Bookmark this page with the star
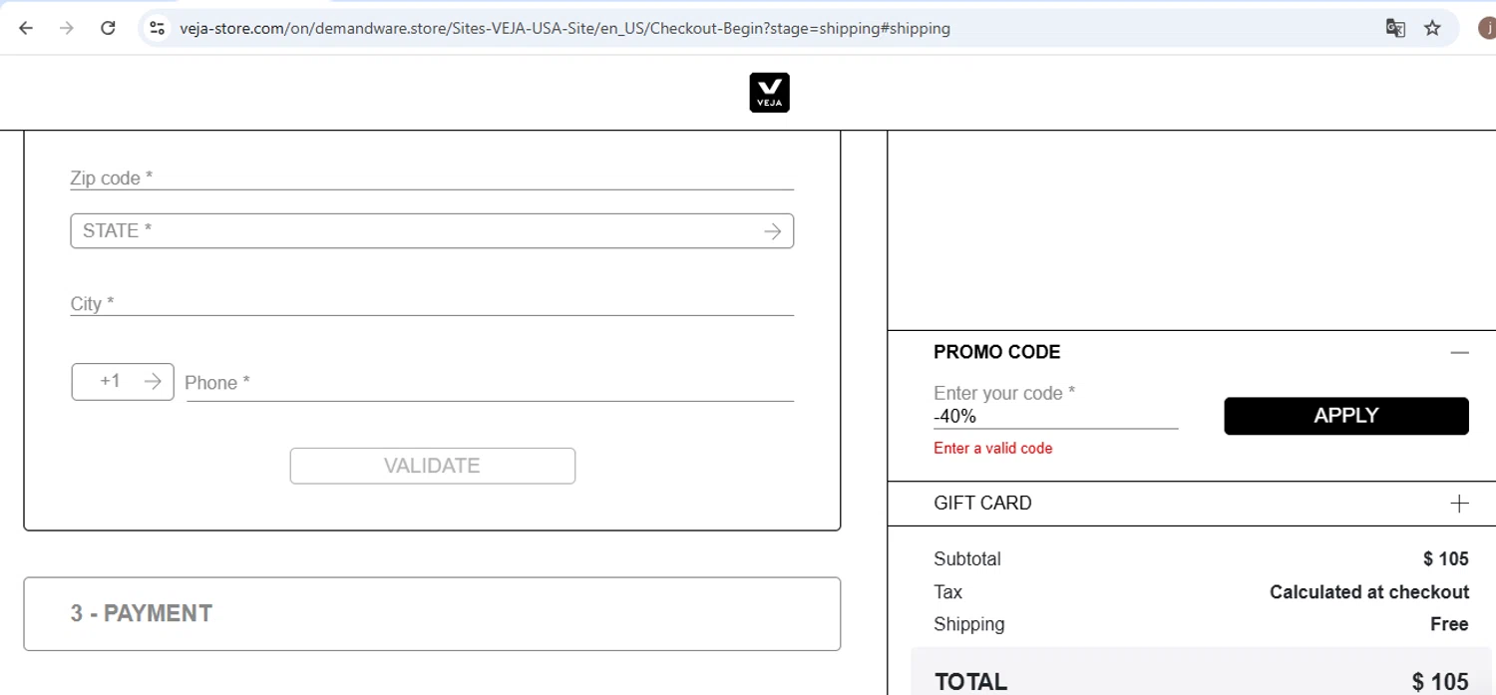The width and height of the screenshot is (1496, 695). click(x=1432, y=28)
